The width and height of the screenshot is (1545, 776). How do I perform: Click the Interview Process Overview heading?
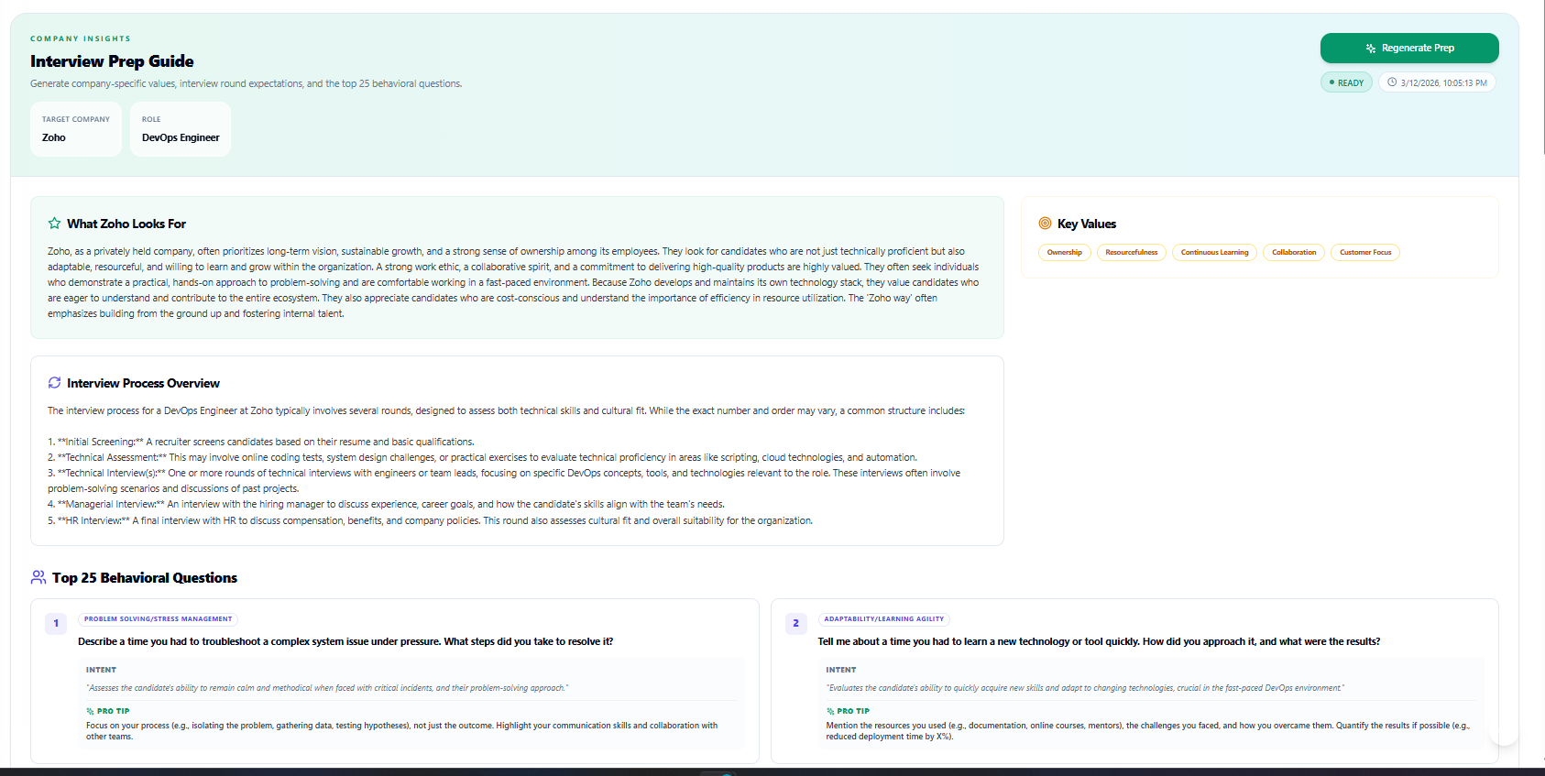(x=143, y=383)
